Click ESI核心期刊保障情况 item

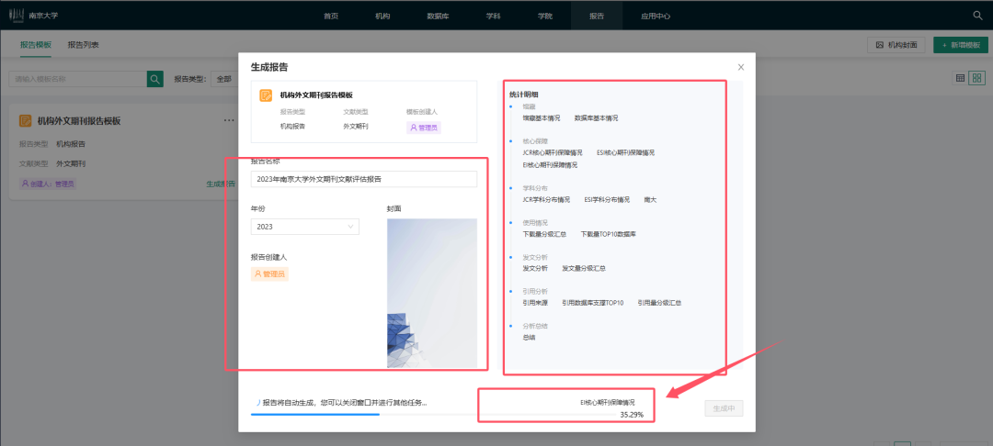point(626,153)
